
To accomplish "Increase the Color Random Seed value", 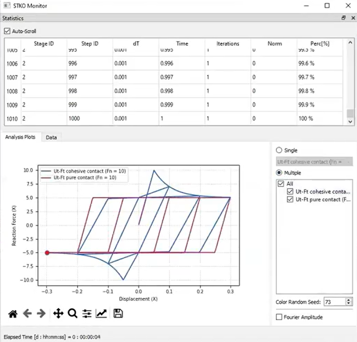I will pyautogui.click(x=349, y=300).
